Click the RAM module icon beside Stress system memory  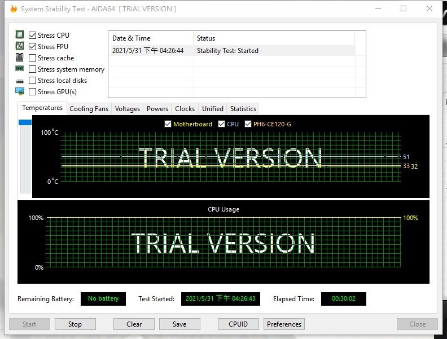20,68
